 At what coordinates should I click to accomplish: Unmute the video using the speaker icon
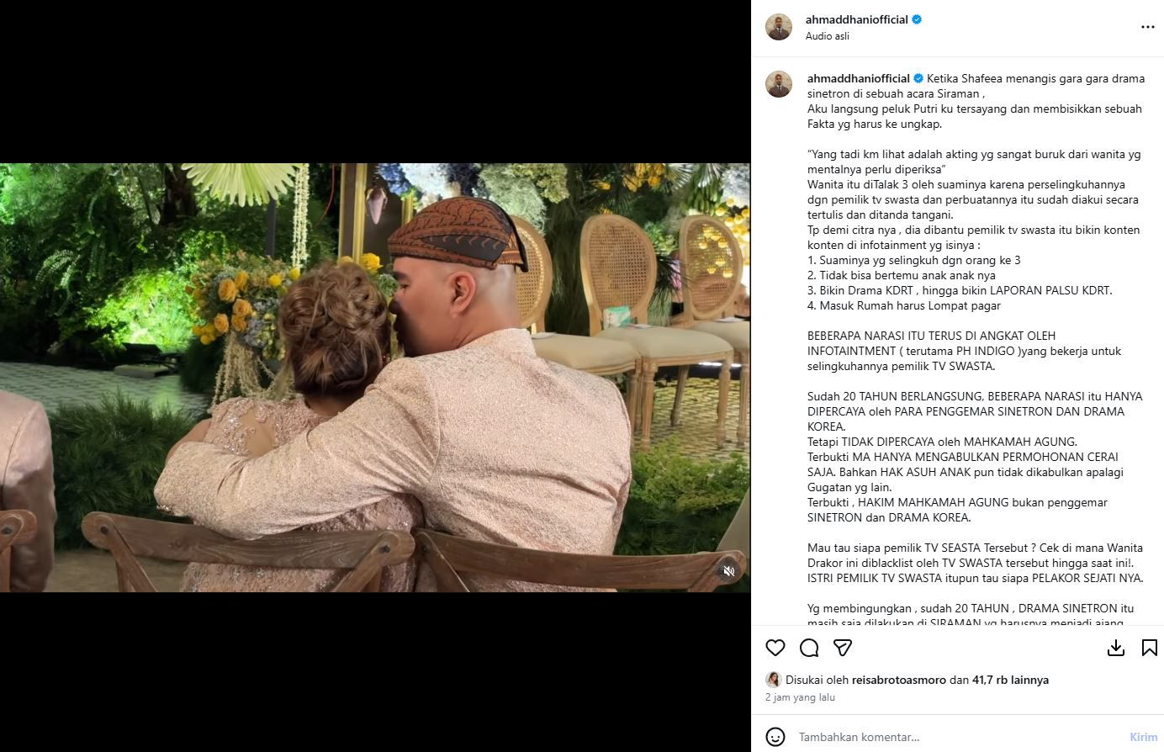(729, 571)
